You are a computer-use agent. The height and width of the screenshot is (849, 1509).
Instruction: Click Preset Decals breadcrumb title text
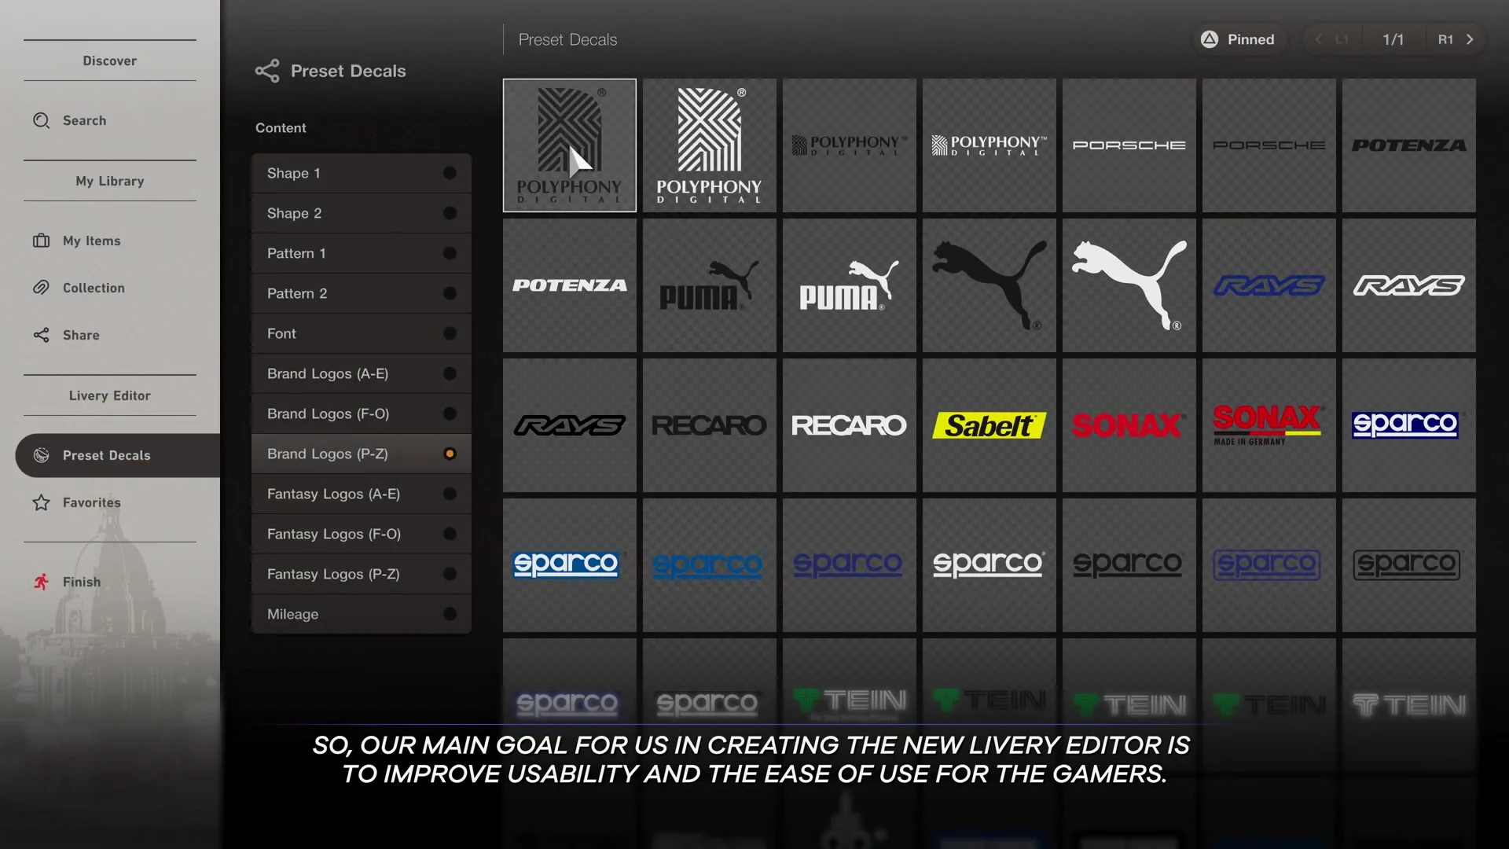(567, 39)
